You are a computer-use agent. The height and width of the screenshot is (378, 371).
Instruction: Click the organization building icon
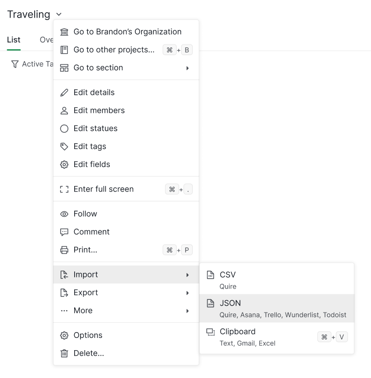[64, 32]
